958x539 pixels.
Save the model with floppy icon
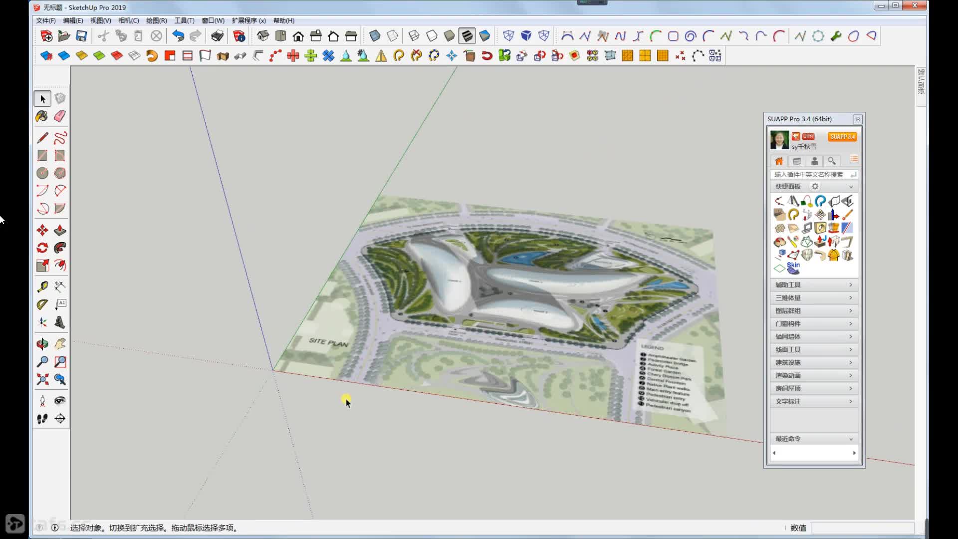[x=81, y=36]
